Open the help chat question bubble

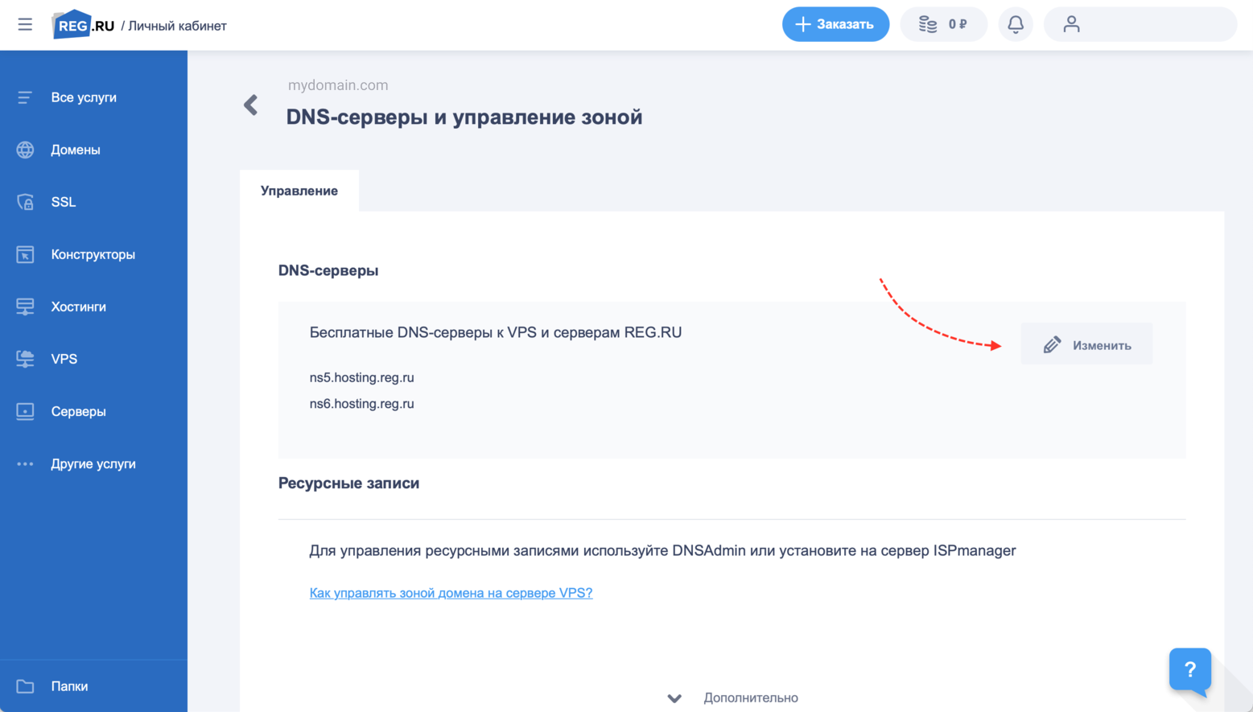[x=1189, y=669]
